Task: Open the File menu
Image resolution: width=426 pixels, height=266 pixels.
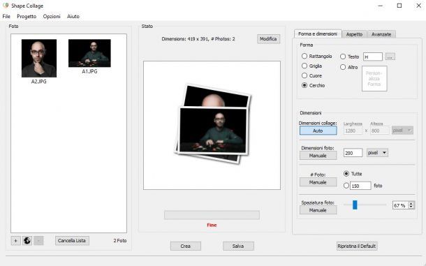Action: click(x=6, y=16)
